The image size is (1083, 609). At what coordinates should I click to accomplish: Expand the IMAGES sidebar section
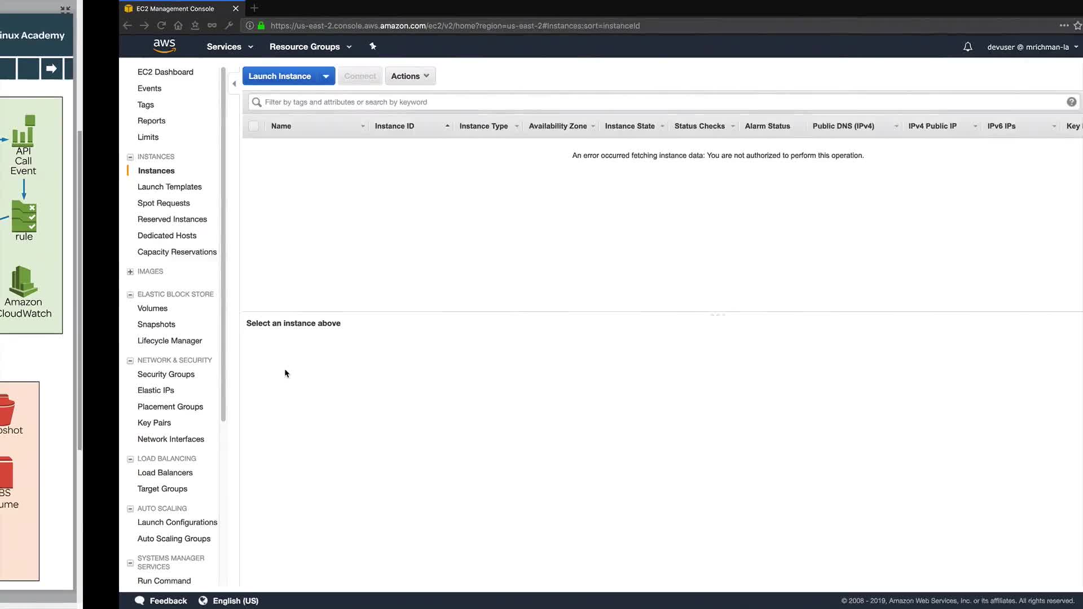pyautogui.click(x=130, y=272)
